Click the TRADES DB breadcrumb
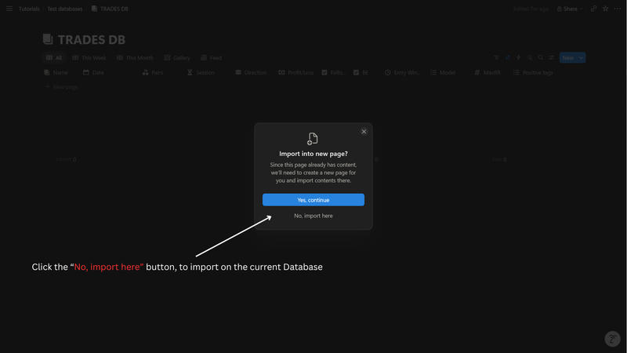Screen dimensions: 627x353 point(110,9)
